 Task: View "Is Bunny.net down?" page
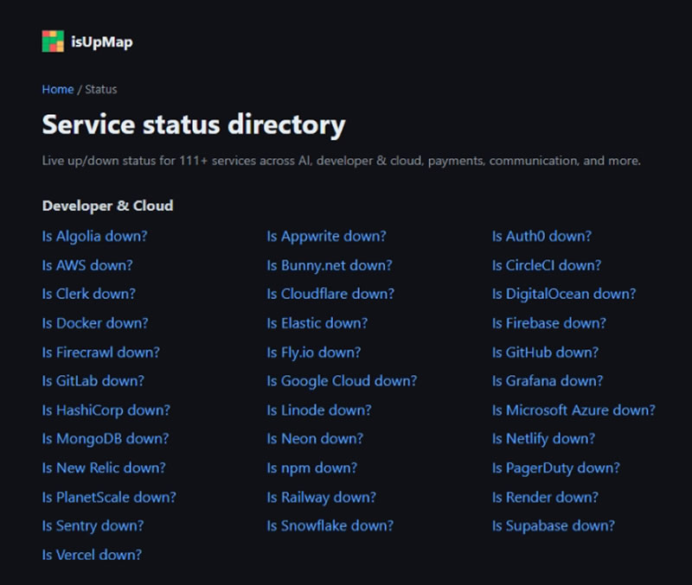pyautogui.click(x=330, y=265)
